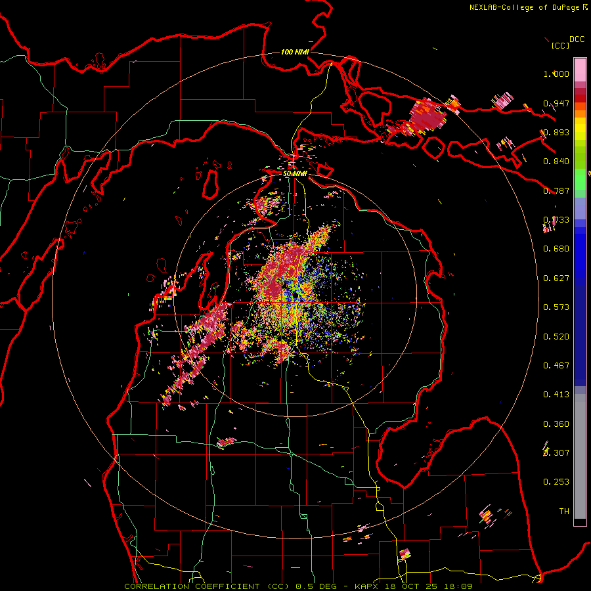Image resolution: width=591 pixels, height=591 pixels.
Task: Select the 0.520 scale value
Action: tap(556, 337)
